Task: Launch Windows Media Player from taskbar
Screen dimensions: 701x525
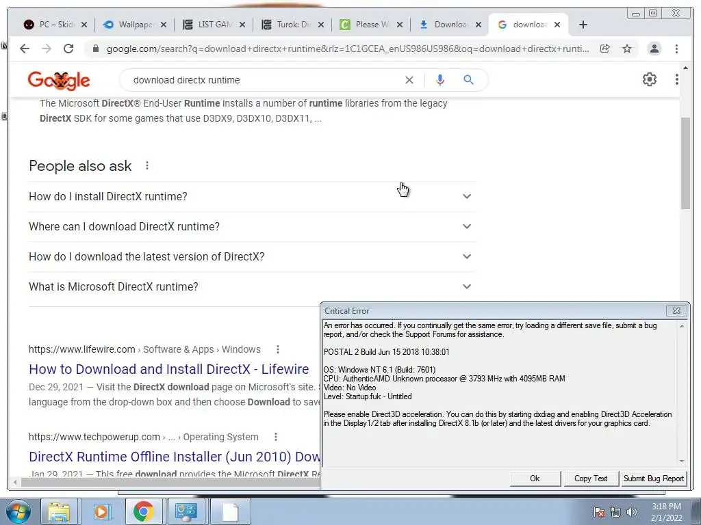Action: [x=101, y=511]
